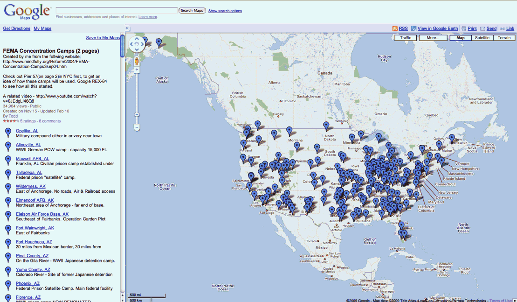Open the 8 comments link
The image size is (517, 302).
pyautogui.click(x=50, y=121)
